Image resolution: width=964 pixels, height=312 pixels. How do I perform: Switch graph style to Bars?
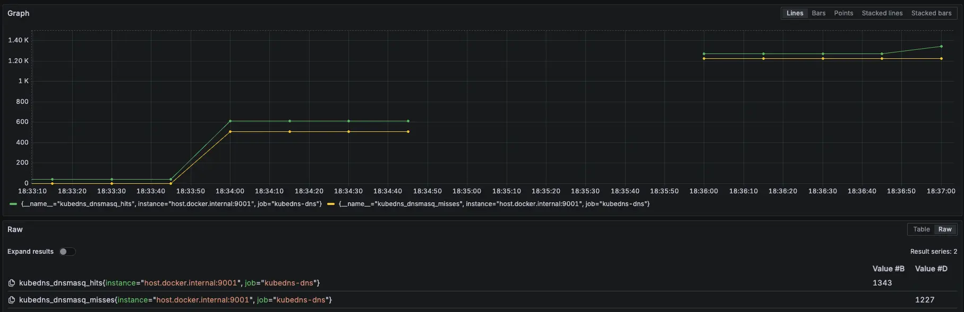[x=818, y=13]
